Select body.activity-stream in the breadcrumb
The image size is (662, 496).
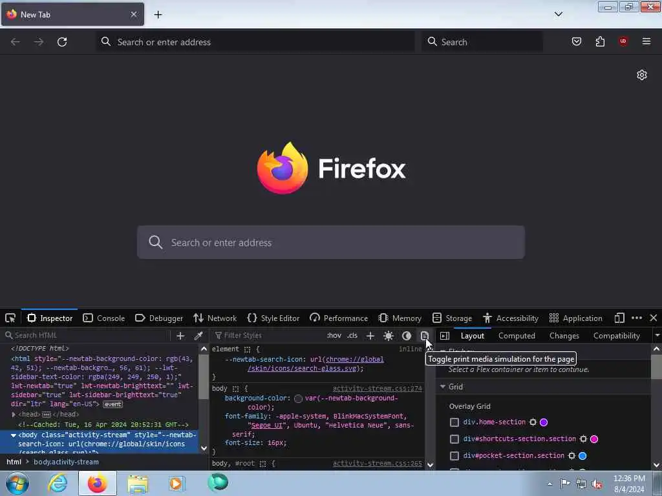coord(66,462)
